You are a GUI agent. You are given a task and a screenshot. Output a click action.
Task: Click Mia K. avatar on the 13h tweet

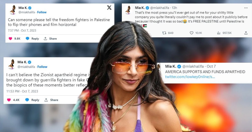(x=129, y=10)
